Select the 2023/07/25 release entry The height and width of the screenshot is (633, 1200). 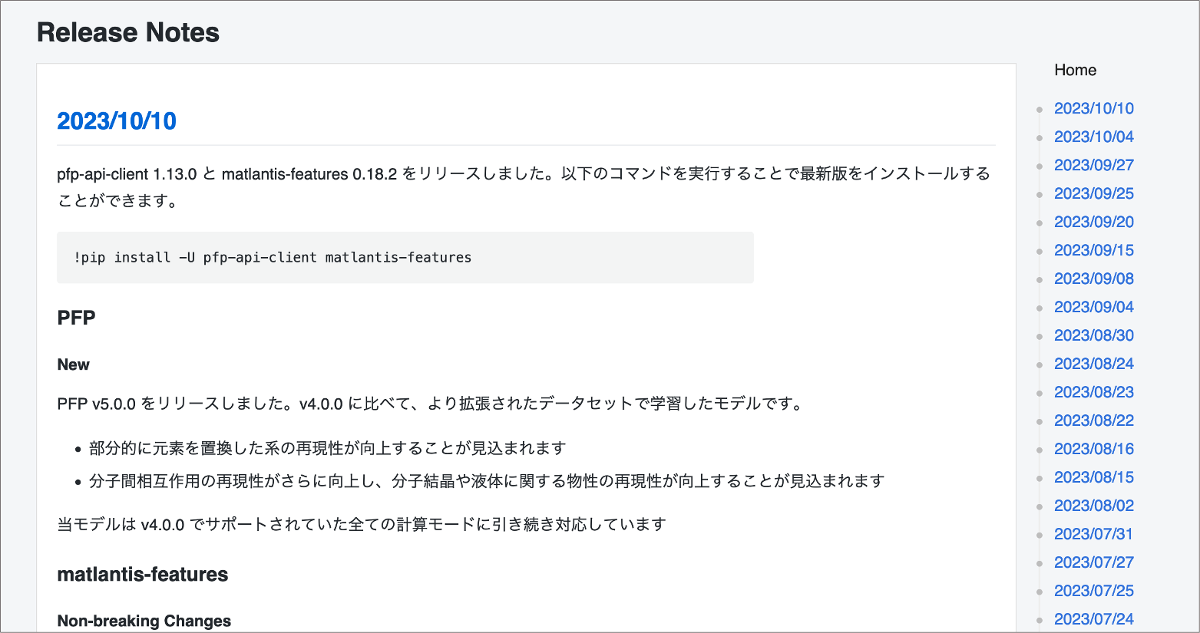1093,591
